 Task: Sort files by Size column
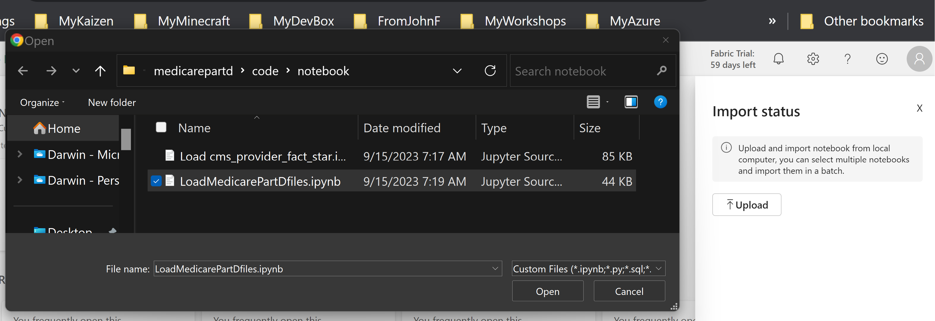coord(590,128)
